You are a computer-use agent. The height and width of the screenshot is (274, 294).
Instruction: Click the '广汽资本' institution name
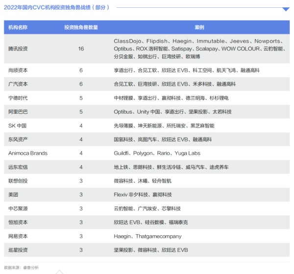coord(18,84)
